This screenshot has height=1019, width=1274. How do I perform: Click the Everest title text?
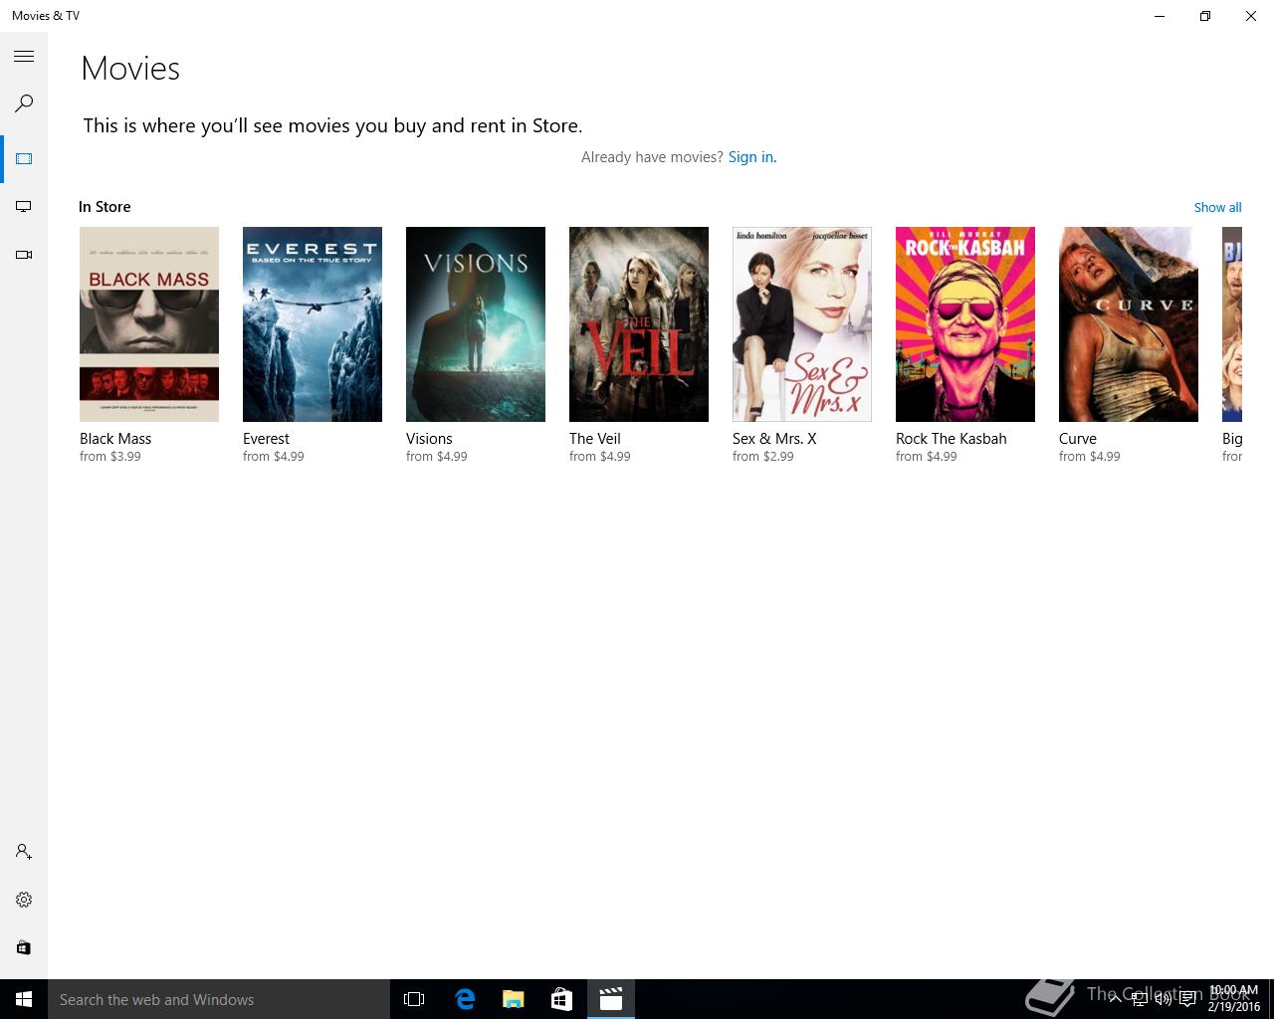(x=266, y=439)
